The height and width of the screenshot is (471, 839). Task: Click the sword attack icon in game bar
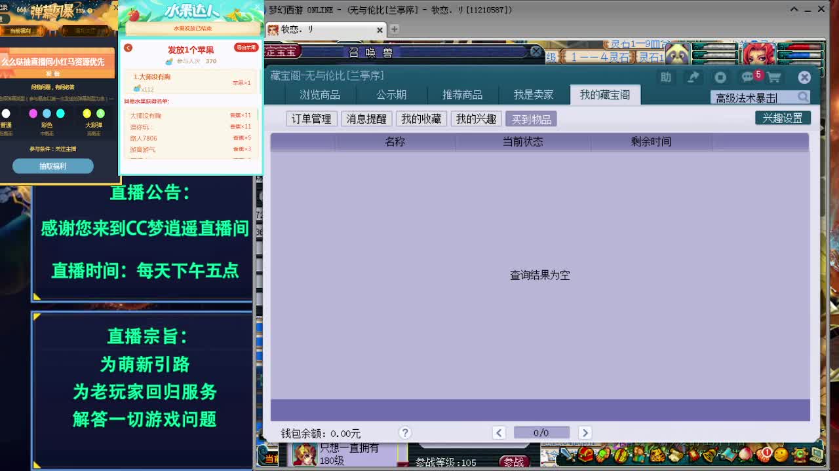(568, 454)
